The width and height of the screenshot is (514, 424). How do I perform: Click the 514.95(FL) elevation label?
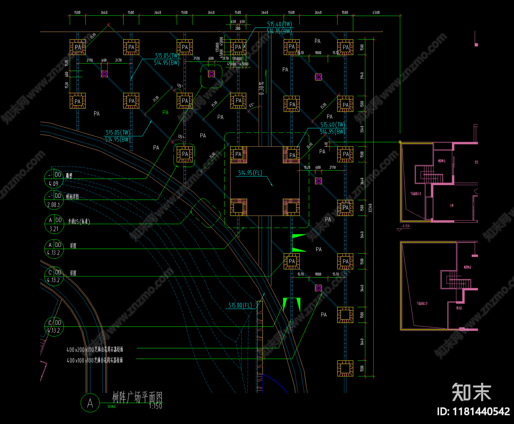(250, 173)
